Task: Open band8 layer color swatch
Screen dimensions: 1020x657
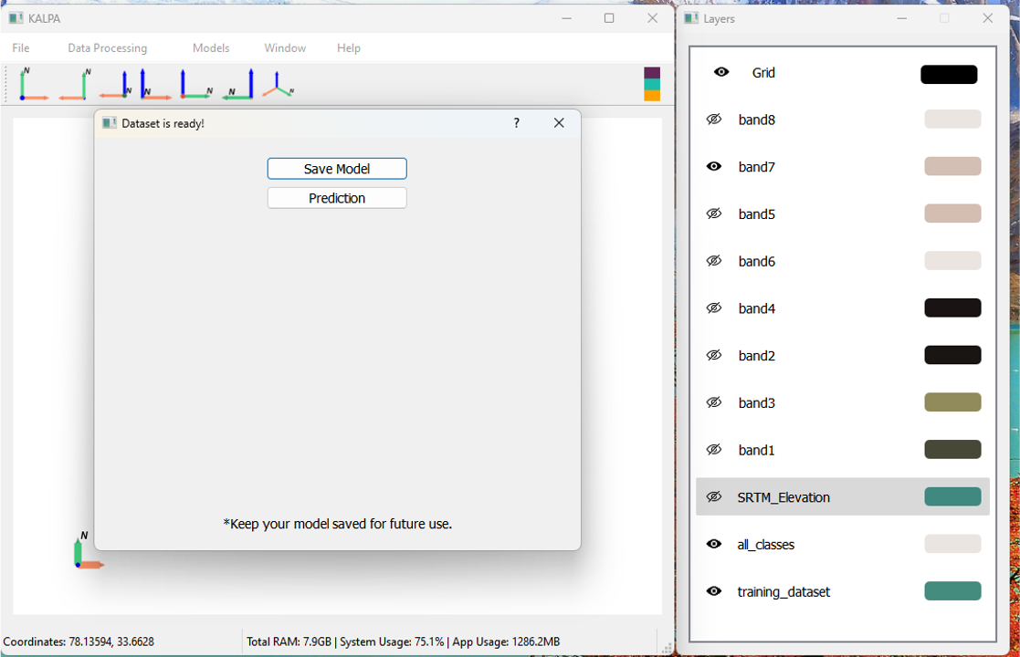Action: 952,119
